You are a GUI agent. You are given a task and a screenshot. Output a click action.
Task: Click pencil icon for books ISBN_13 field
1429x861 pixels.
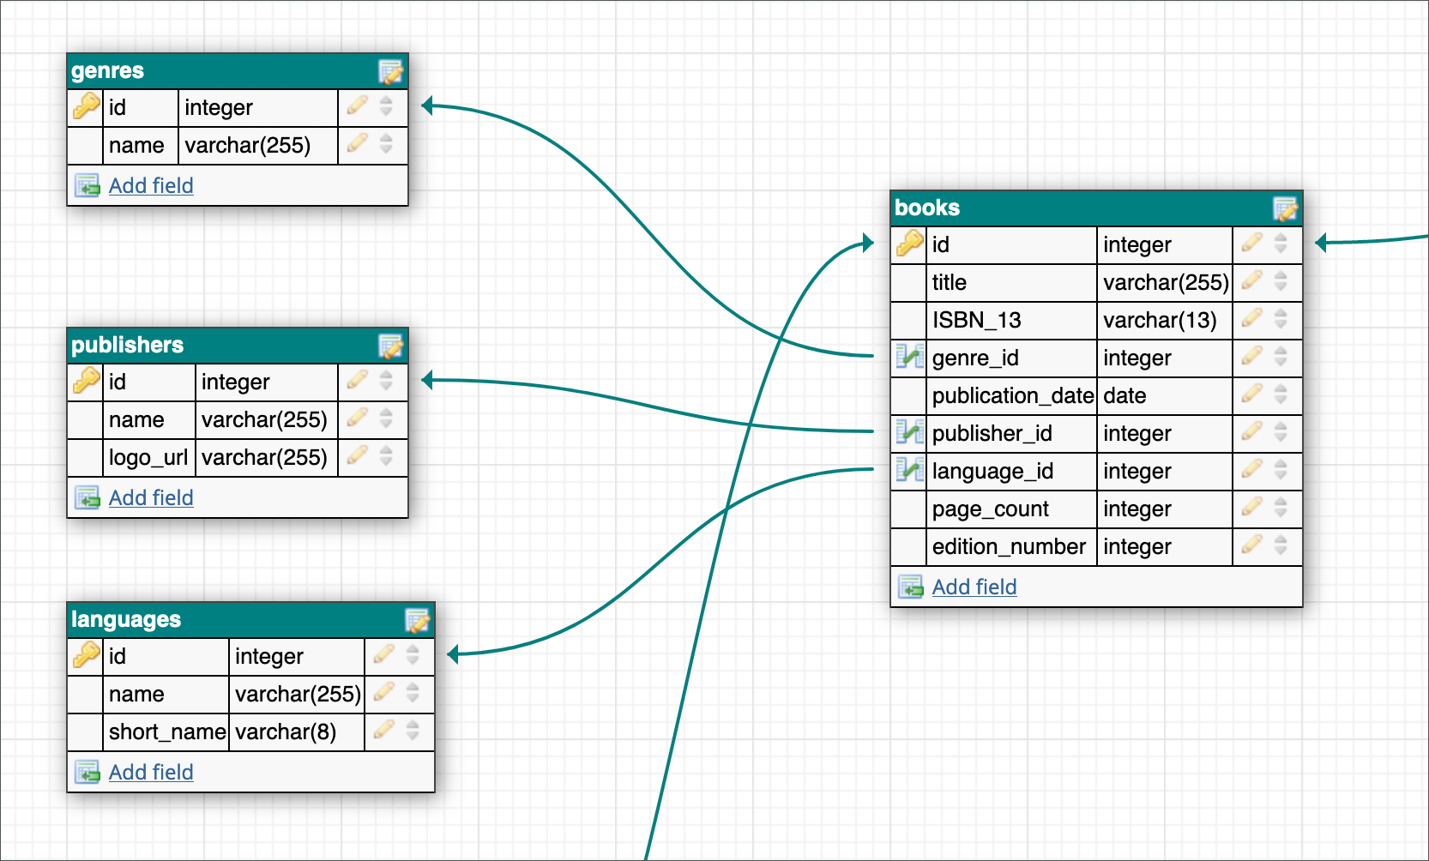click(x=1251, y=319)
